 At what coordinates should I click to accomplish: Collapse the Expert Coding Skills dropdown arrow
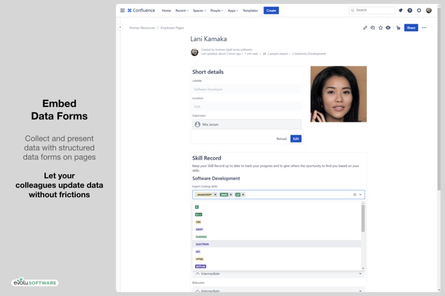coord(361,195)
